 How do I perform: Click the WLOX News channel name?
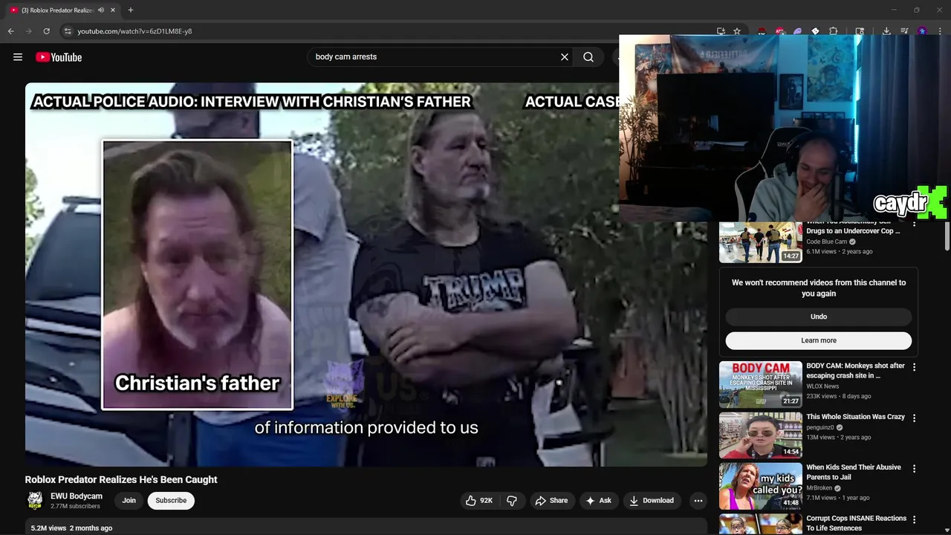click(822, 386)
